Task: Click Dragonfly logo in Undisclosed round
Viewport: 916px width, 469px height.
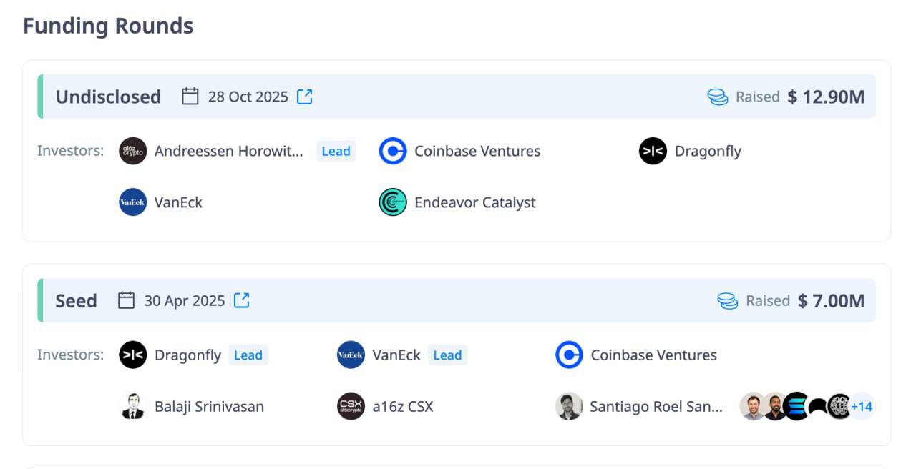Action: [653, 151]
